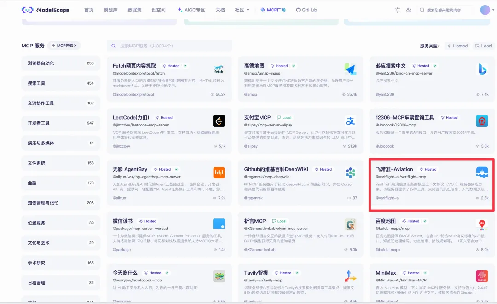This screenshot has width=497, height=304.
Task: Open the 12306-MCP车票查询工具 title
Action: [405, 117]
